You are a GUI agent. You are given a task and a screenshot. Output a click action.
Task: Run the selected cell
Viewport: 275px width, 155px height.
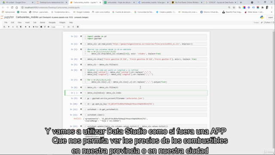pos(35,27)
